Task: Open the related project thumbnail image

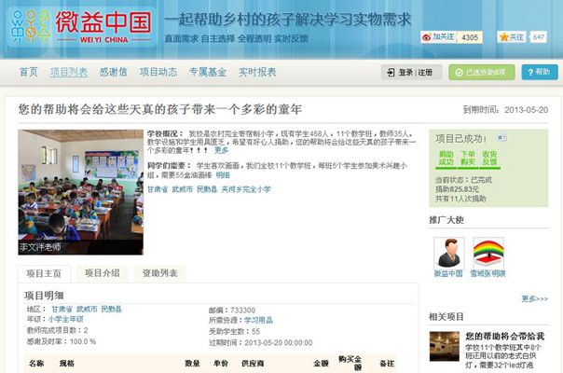Action: click(x=445, y=351)
